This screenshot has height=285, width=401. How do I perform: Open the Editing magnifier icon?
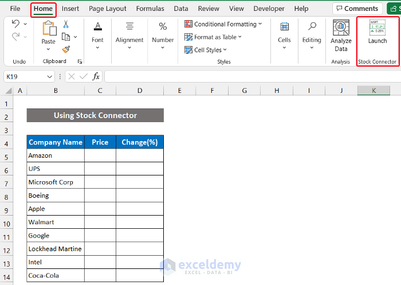pos(312,26)
